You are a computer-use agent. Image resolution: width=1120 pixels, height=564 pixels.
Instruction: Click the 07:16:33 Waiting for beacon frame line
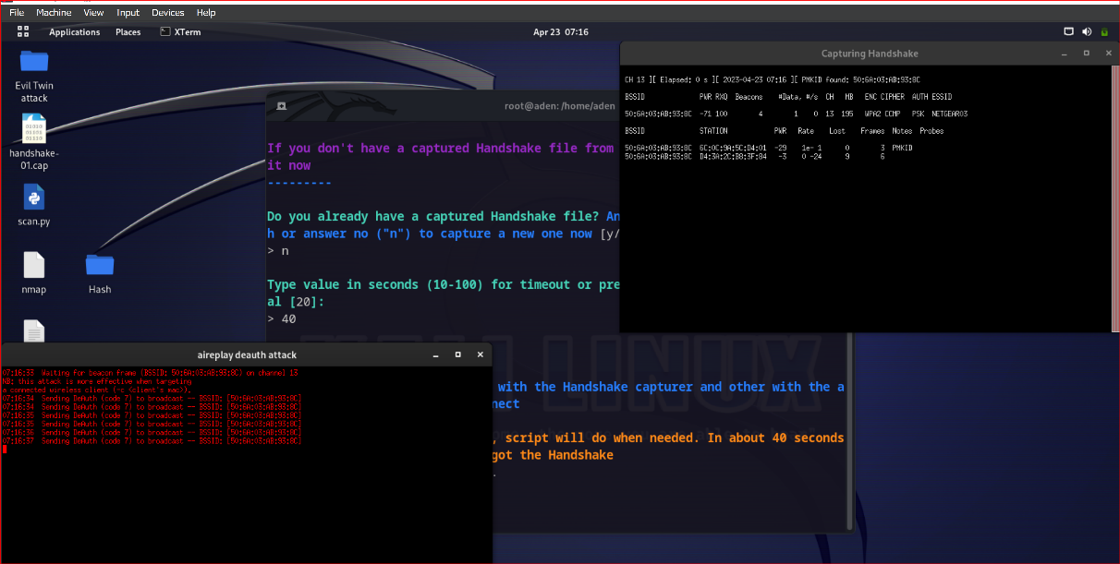pos(151,373)
